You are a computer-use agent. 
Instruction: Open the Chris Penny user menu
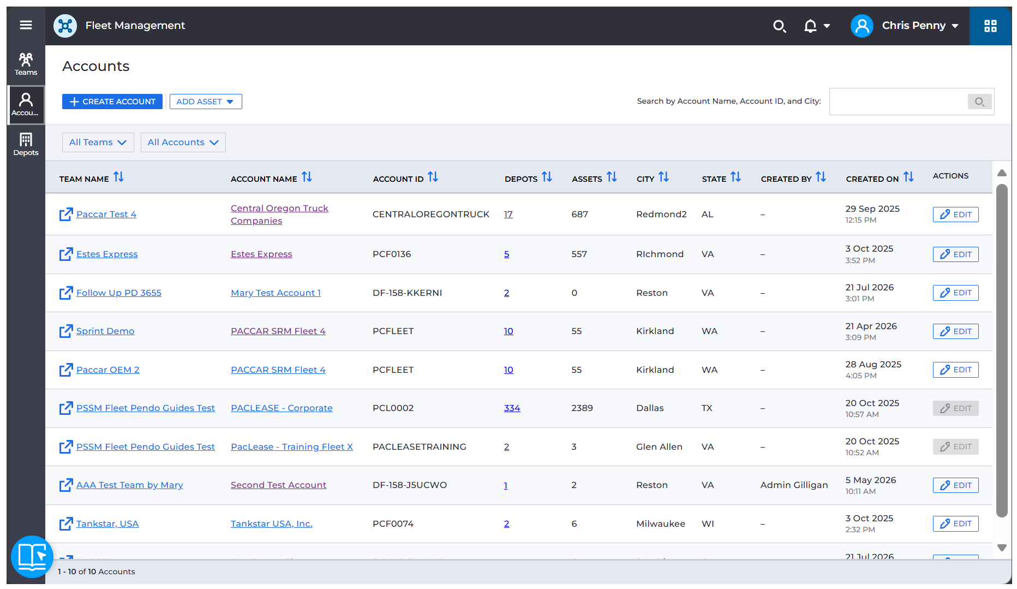(x=905, y=26)
